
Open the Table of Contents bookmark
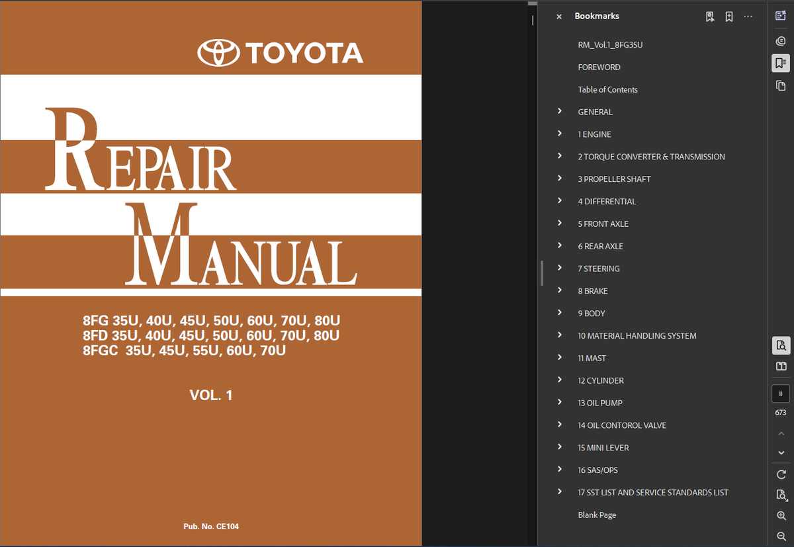coord(607,89)
